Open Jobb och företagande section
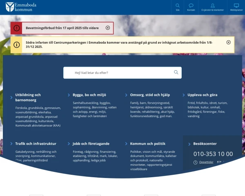The width and height of the screenshot is (245, 196). 91,144
